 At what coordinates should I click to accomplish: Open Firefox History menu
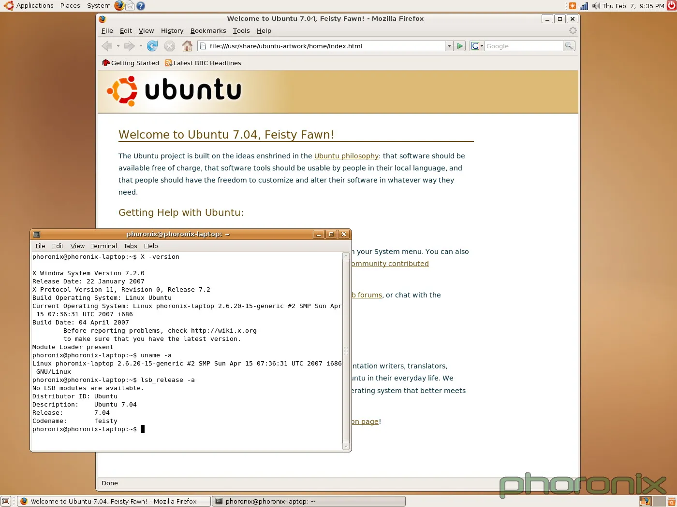coord(172,30)
